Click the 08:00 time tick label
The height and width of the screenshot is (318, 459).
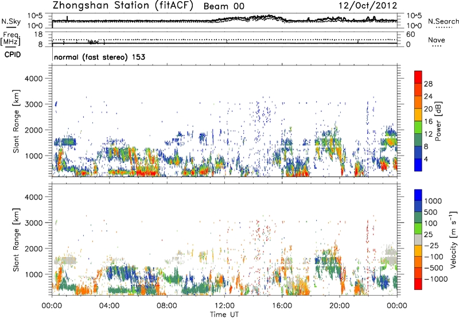(x=166, y=306)
